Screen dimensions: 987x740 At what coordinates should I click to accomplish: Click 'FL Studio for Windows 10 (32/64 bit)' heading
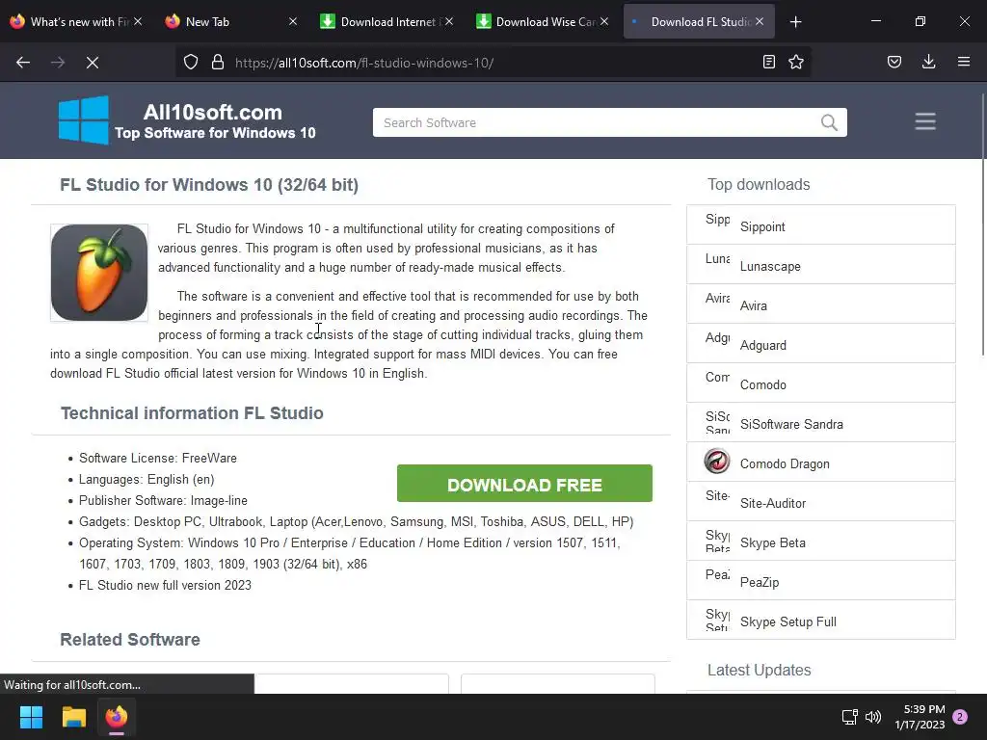click(209, 185)
